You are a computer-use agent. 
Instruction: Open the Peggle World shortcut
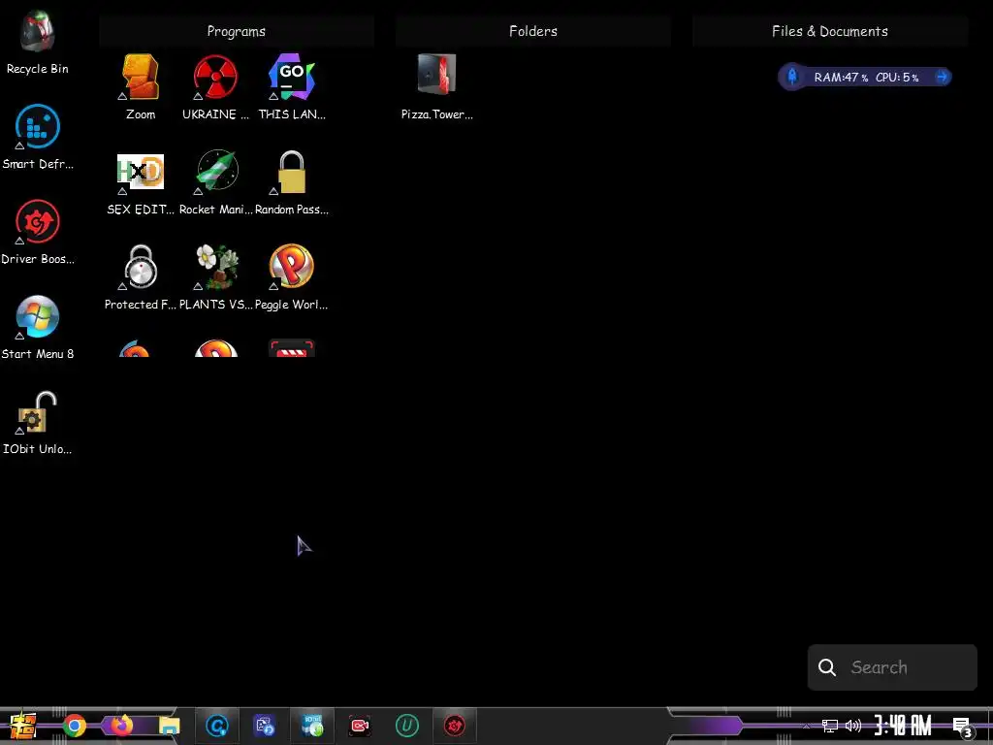pyautogui.click(x=291, y=267)
